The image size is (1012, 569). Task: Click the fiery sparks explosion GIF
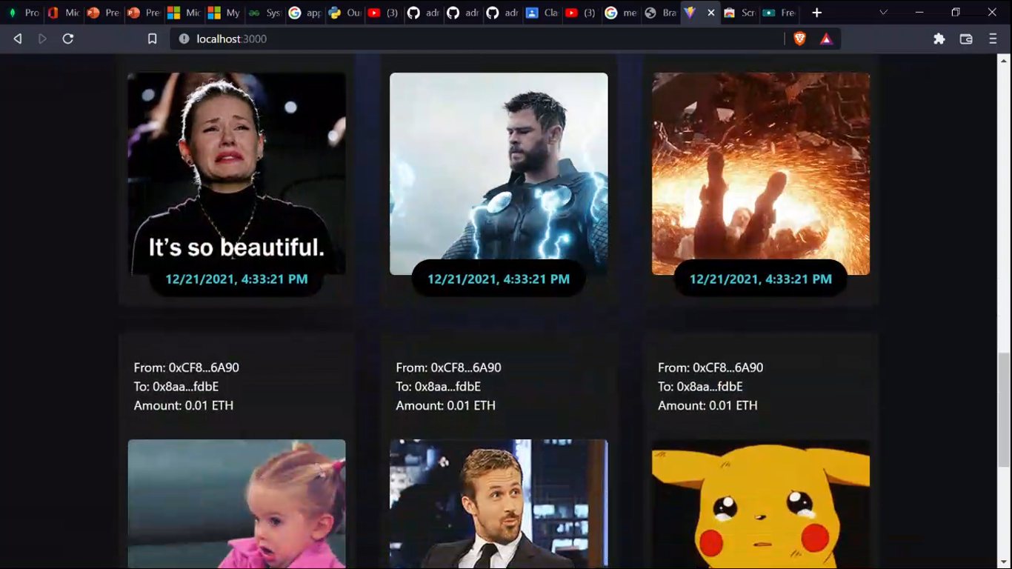[761, 173]
